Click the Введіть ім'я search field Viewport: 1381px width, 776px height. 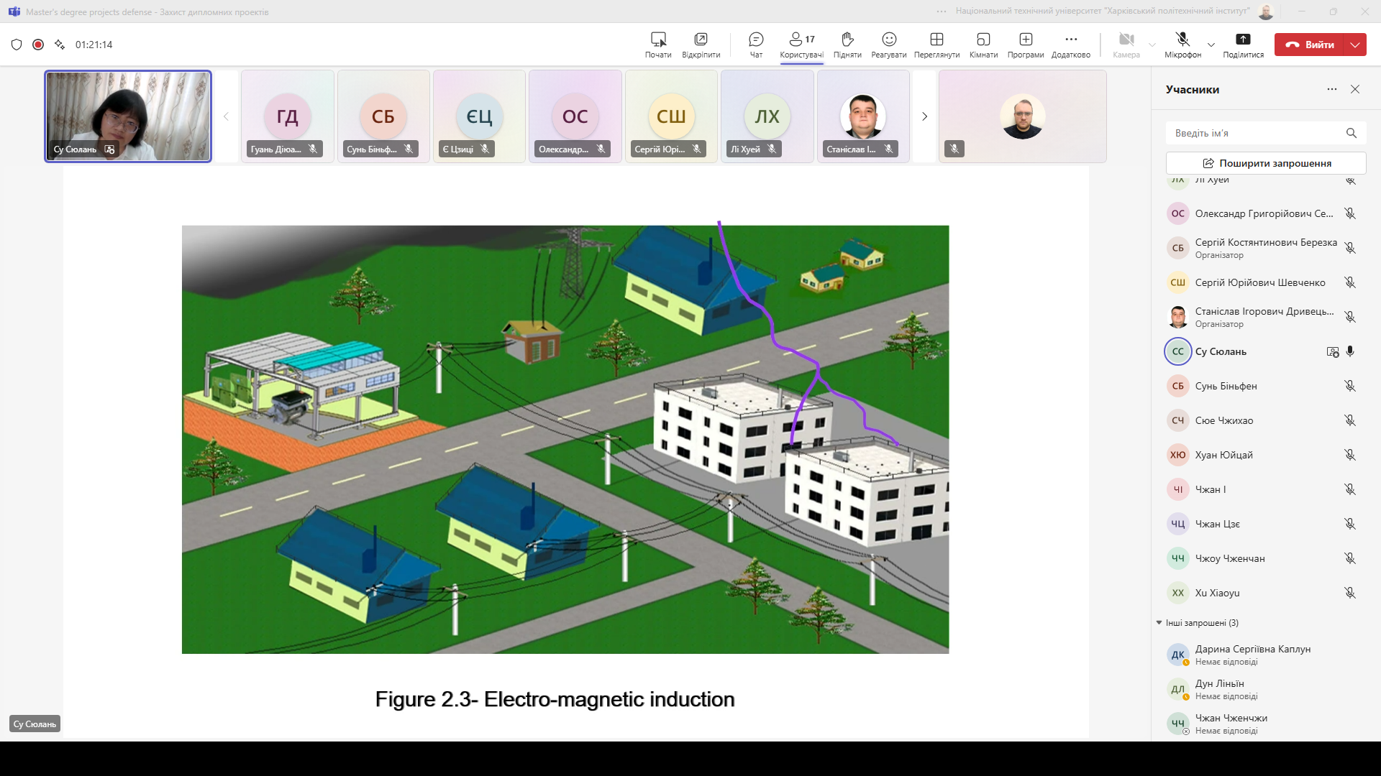point(1255,133)
